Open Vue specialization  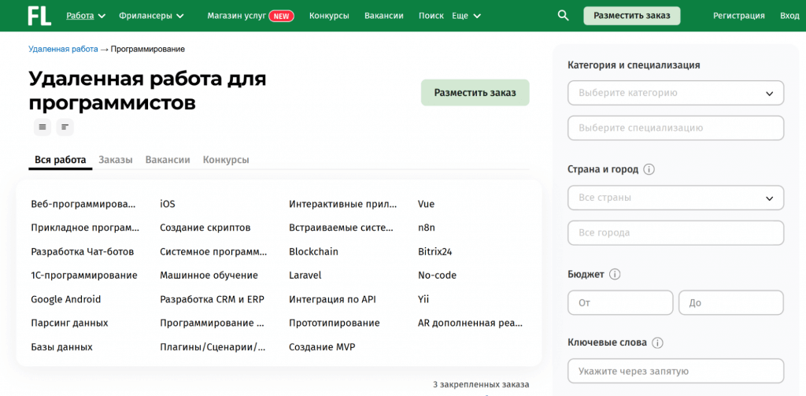[x=426, y=204]
